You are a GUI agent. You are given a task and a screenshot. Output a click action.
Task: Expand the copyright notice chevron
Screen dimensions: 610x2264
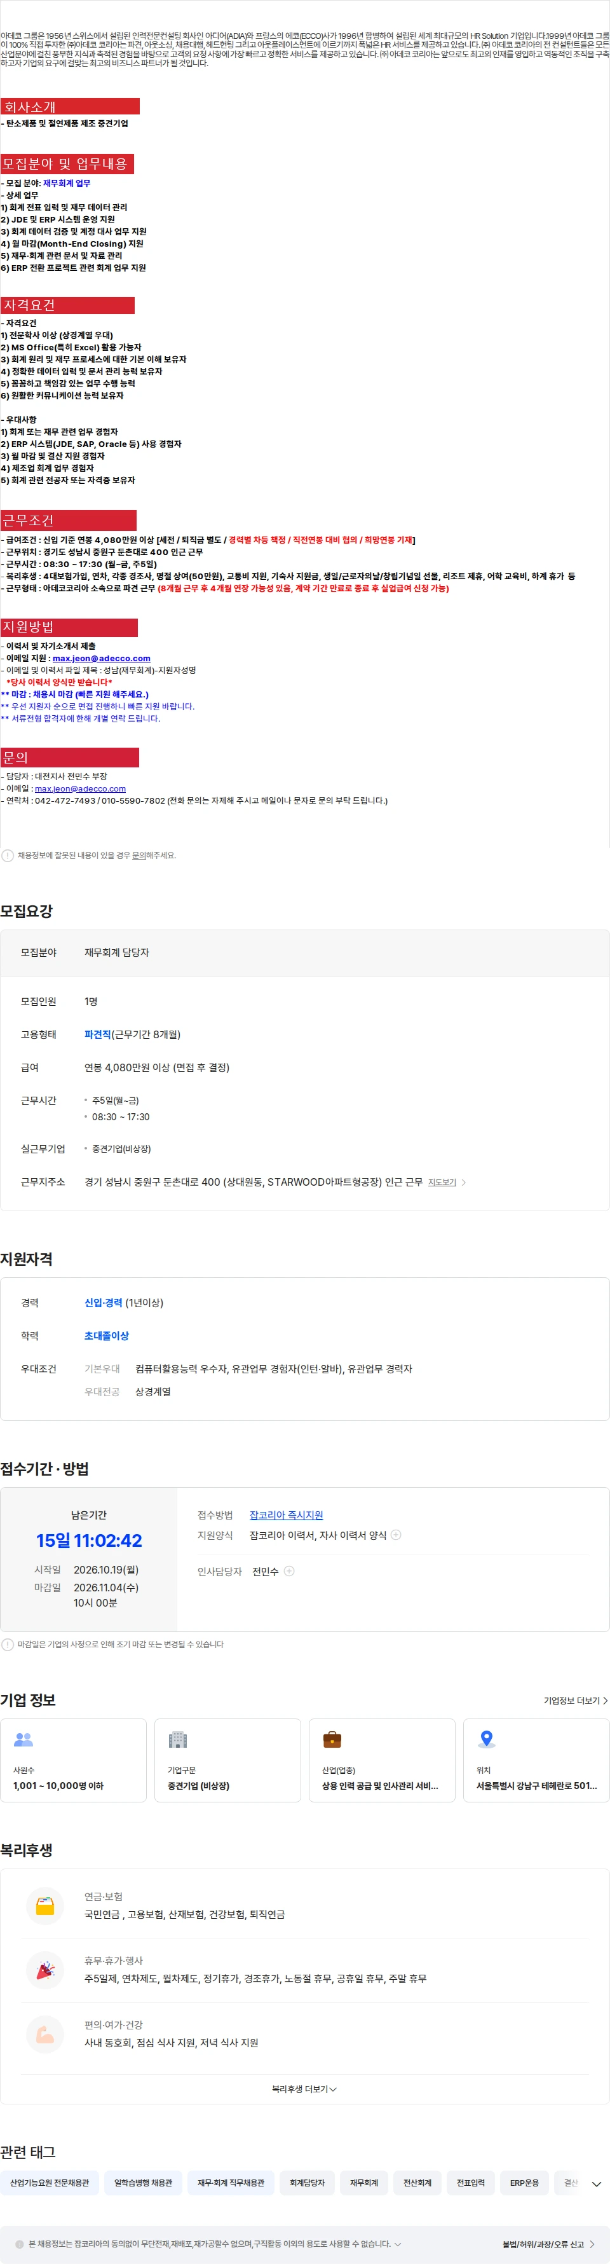397,2244
